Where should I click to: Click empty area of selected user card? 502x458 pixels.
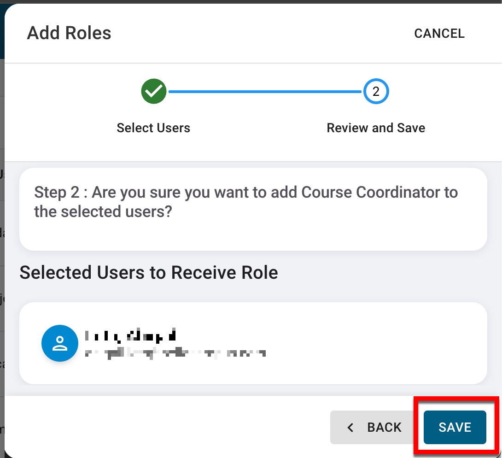point(378,343)
